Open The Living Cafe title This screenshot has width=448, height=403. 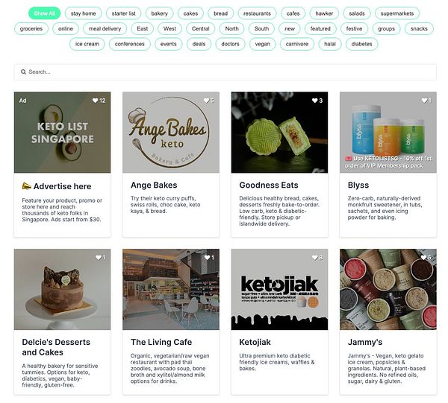click(161, 342)
